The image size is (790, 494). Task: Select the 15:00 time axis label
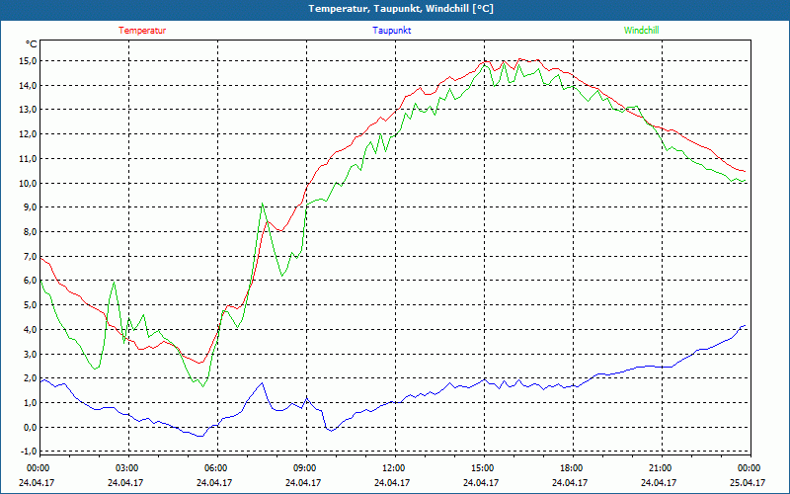pyautogui.click(x=481, y=468)
